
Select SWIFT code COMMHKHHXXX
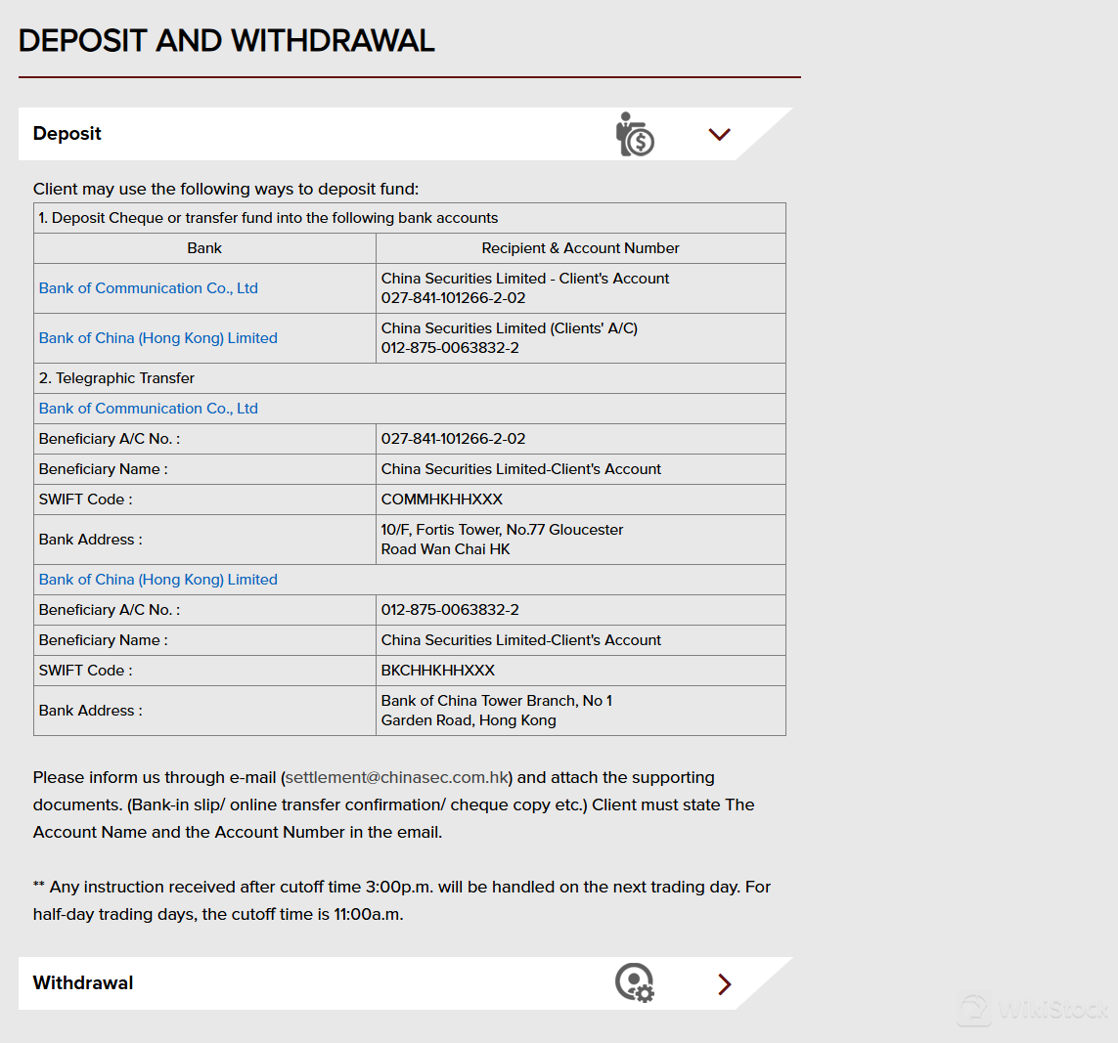(442, 500)
